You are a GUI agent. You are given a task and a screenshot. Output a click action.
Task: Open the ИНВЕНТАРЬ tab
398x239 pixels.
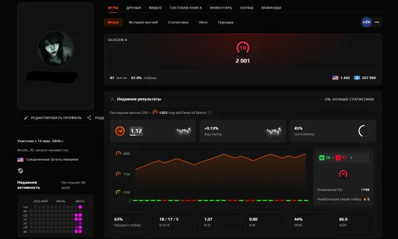click(221, 7)
